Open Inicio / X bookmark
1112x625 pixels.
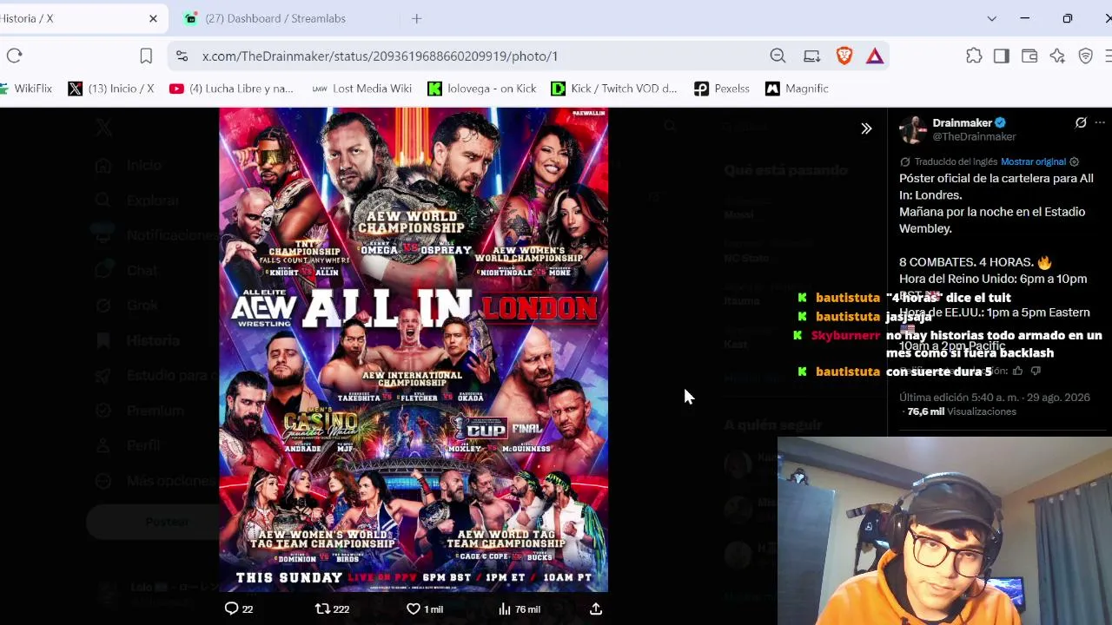(x=110, y=89)
